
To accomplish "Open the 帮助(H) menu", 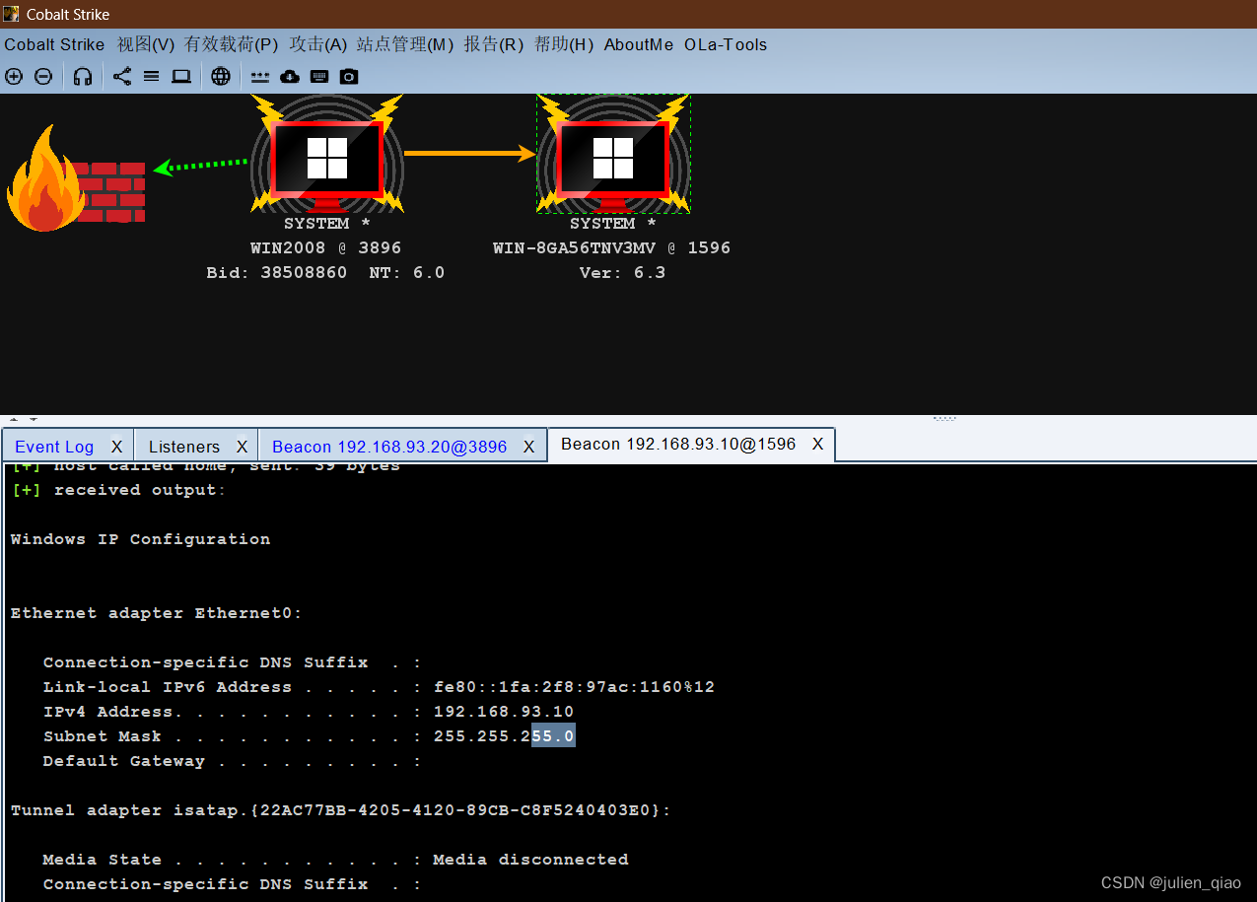I will click(x=564, y=44).
